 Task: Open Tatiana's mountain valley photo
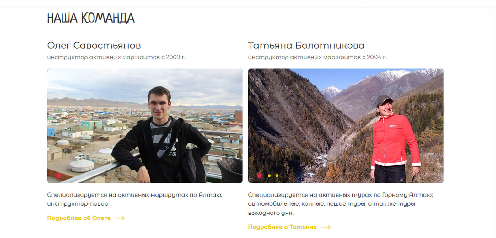tap(346, 126)
